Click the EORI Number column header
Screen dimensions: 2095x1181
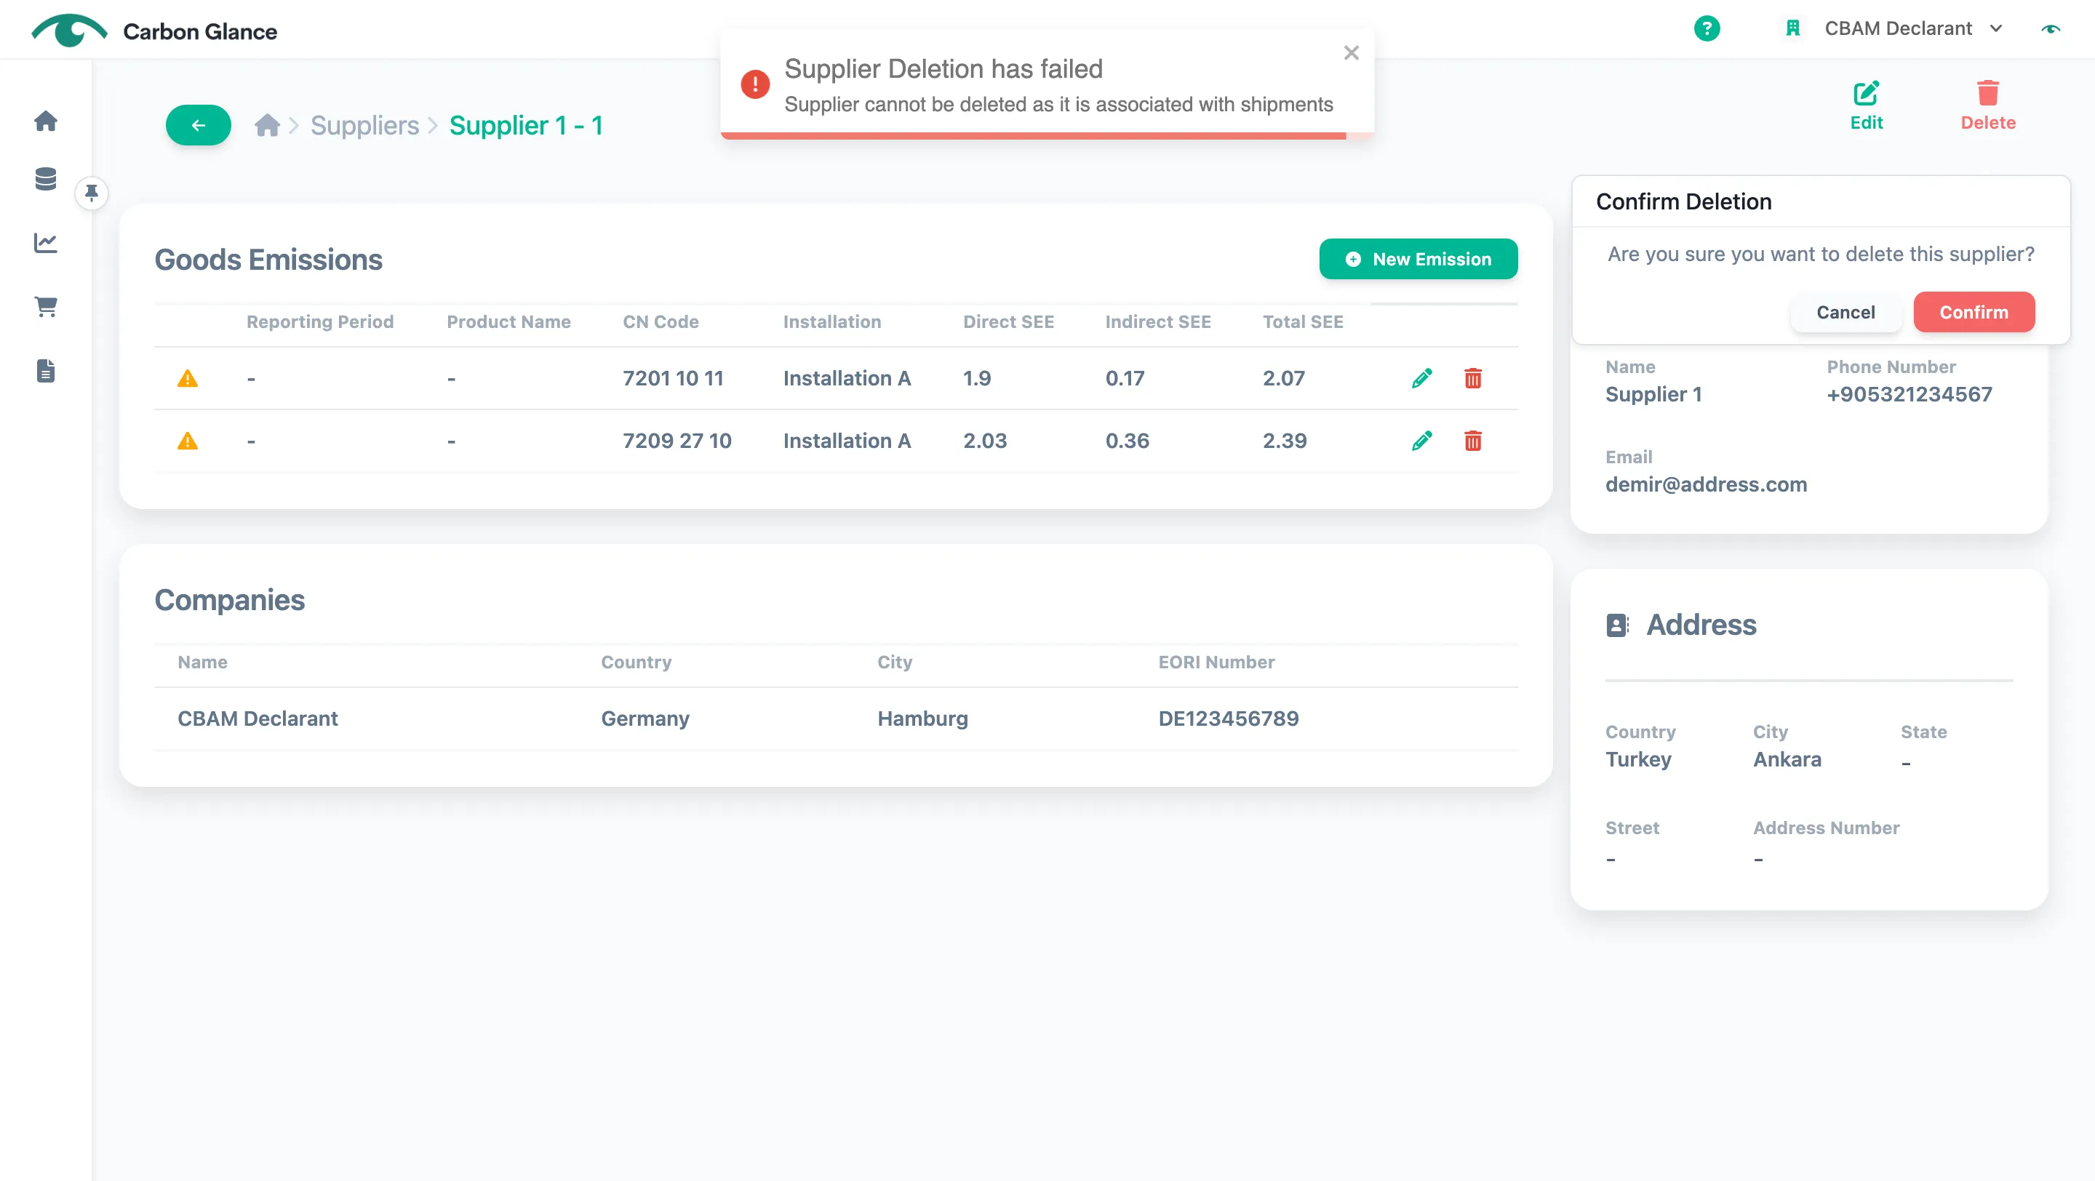tap(1216, 662)
